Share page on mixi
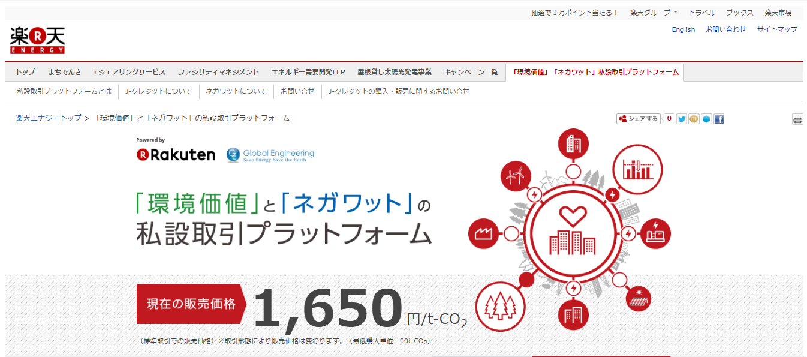The image size is (807, 357). (694, 119)
